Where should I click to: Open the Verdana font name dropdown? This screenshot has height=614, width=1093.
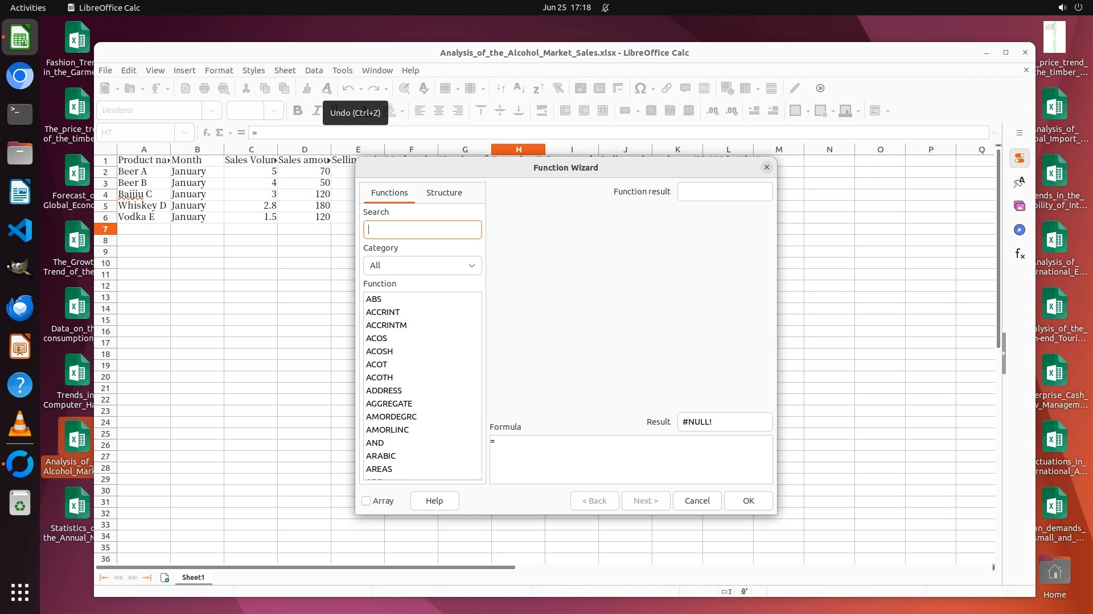pos(212,111)
